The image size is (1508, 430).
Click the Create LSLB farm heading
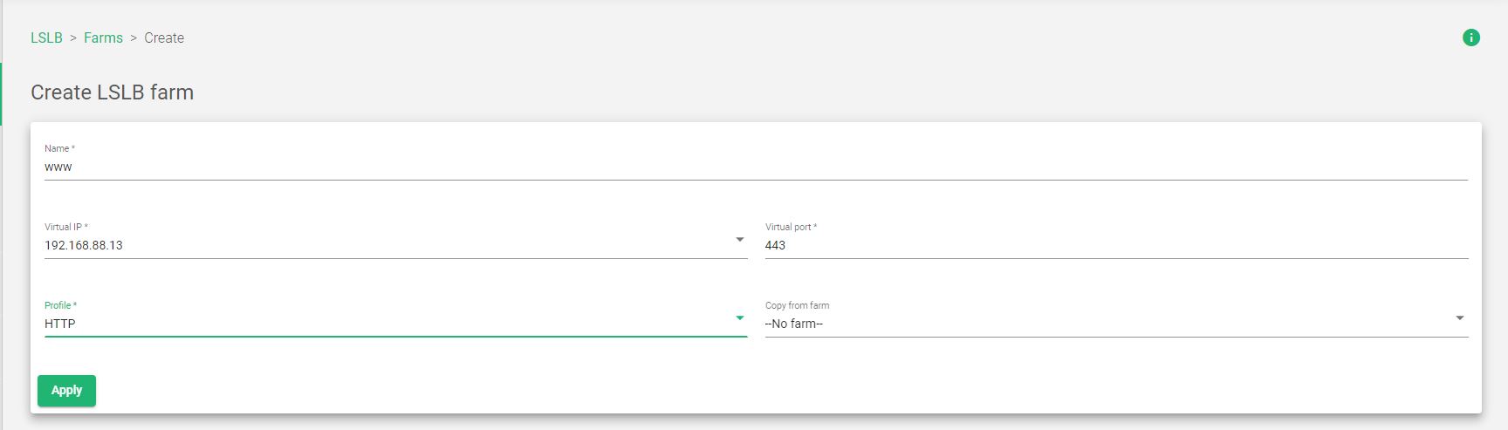(112, 92)
